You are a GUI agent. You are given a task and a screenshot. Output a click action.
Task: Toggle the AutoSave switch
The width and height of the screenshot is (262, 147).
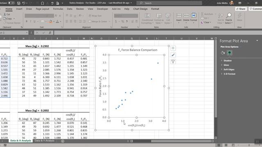tap(11, 3)
